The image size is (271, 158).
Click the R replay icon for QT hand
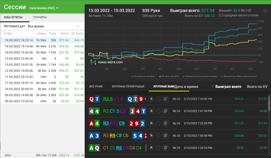[x=151, y=99]
